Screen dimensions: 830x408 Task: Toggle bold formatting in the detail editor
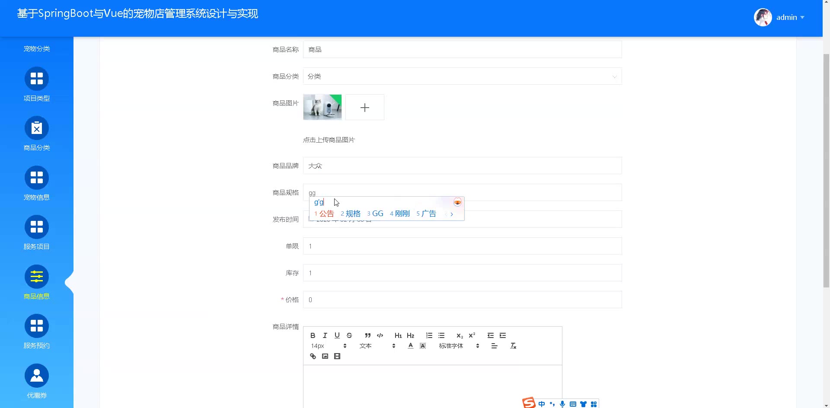(x=313, y=335)
